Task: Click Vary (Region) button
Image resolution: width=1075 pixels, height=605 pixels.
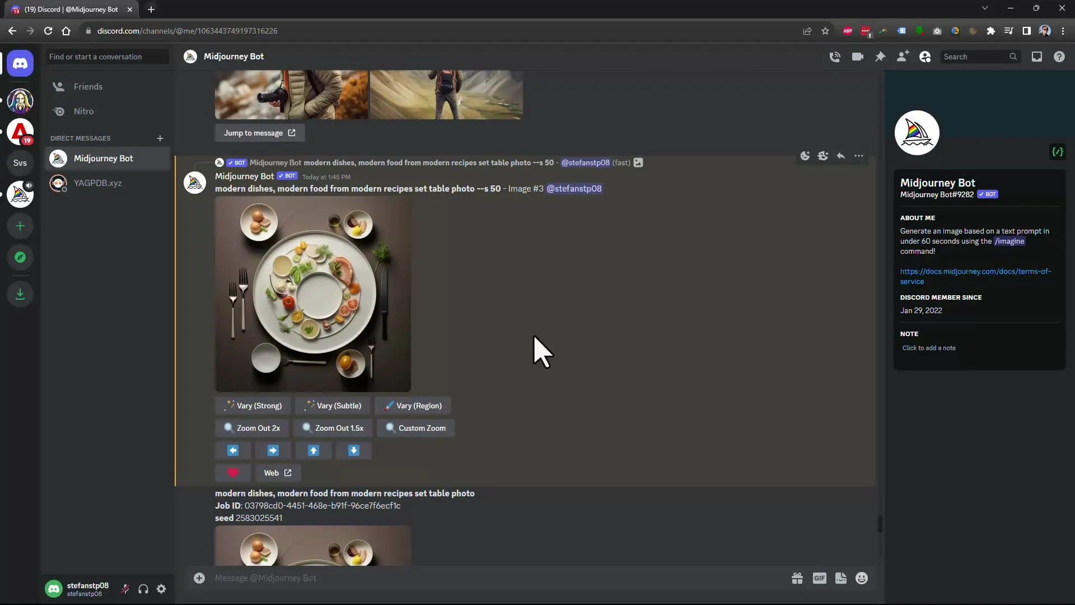Action: (413, 406)
